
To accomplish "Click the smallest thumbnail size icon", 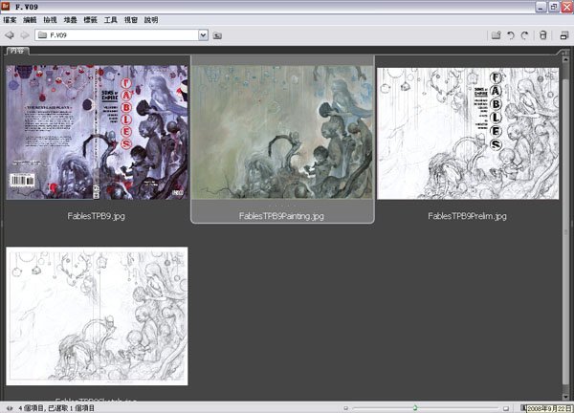I will 345,407.
